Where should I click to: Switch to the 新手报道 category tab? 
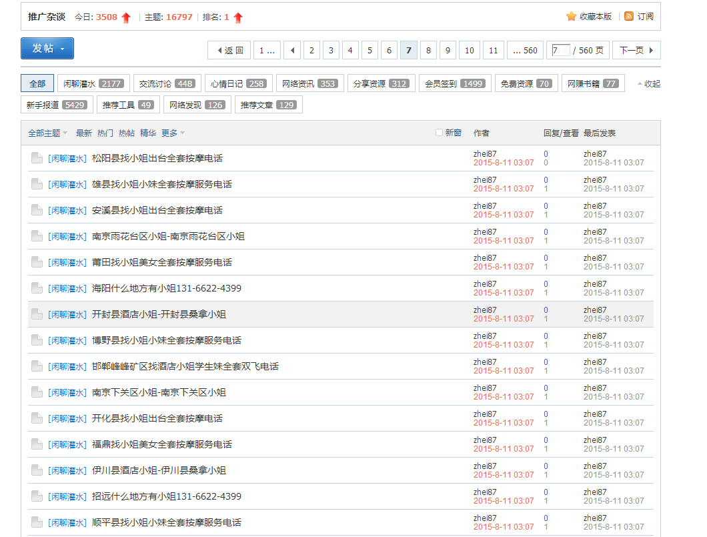tap(57, 105)
